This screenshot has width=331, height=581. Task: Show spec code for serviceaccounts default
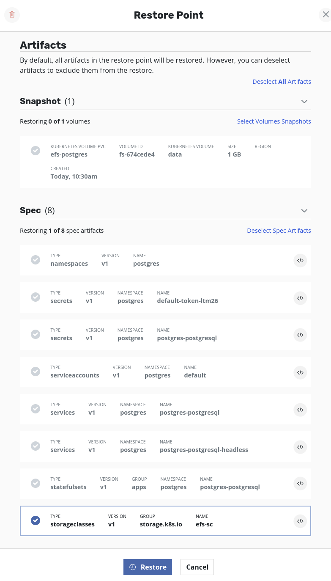coord(300,372)
